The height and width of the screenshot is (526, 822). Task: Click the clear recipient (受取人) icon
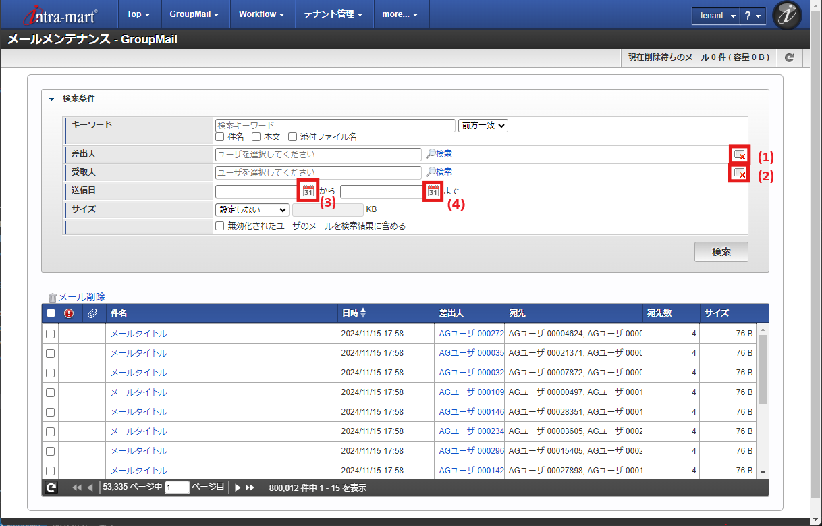pos(740,173)
